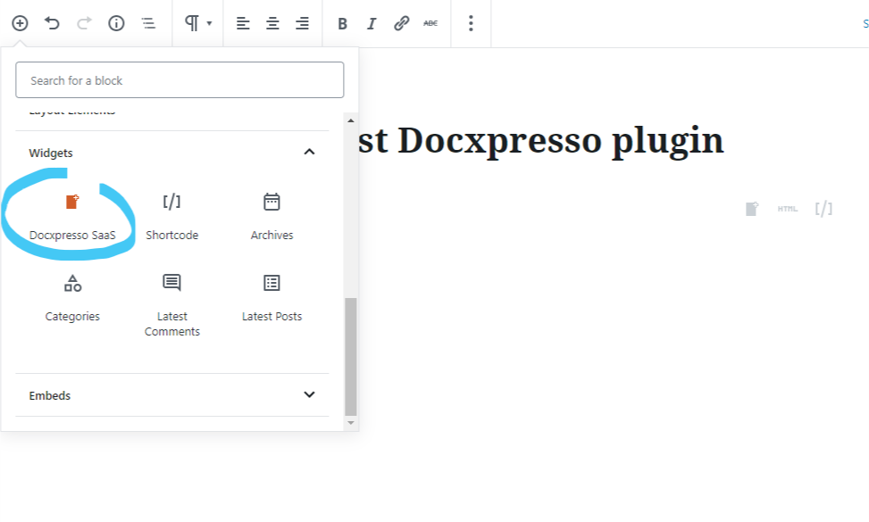The width and height of the screenshot is (869, 522).
Task: Open the more options menu
Action: (471, 23)
